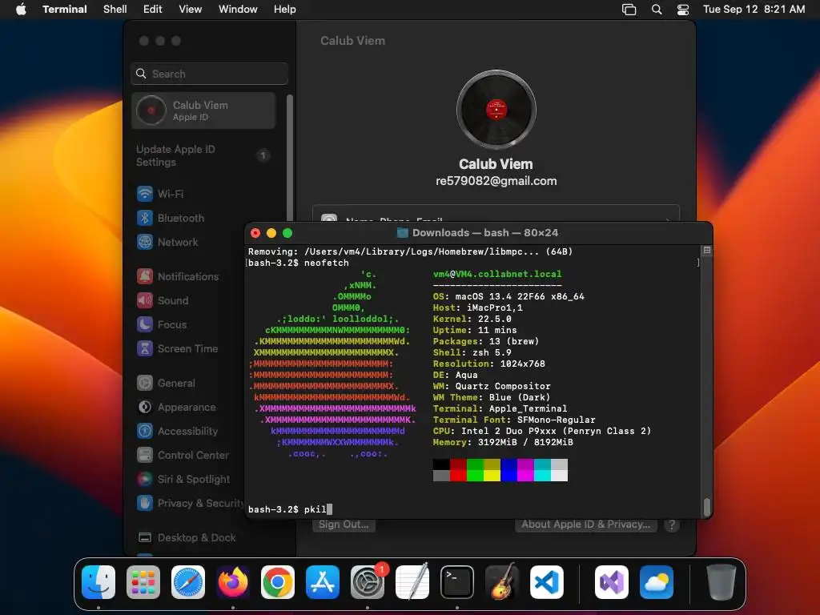Open the Apple menu
Viewport: 820px width, 615px height.
click(21, 9)
